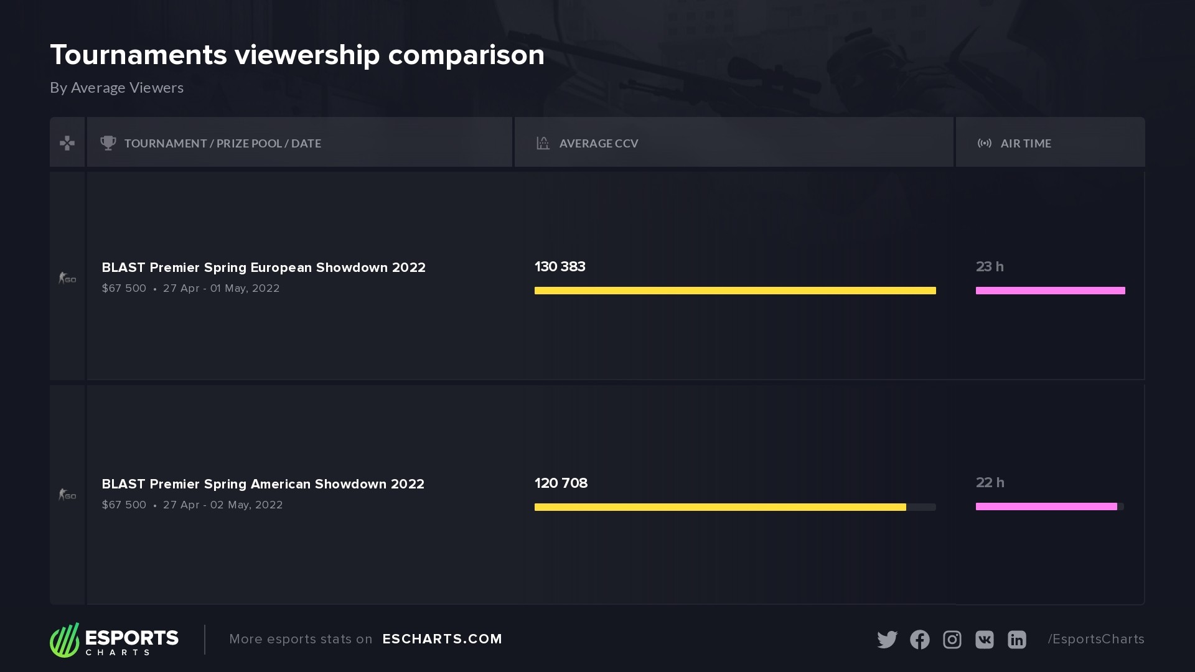Image resolution: width=1195 pixels, height=672 pixels.
Task: Click the Instagram icon
Action: (952, 640)
